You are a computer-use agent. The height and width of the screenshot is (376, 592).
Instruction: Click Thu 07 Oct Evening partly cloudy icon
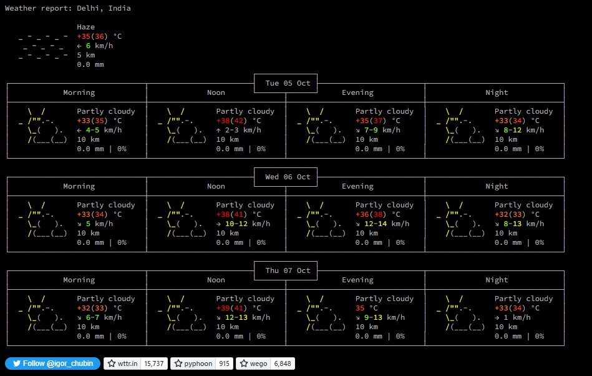coord(321,313)
